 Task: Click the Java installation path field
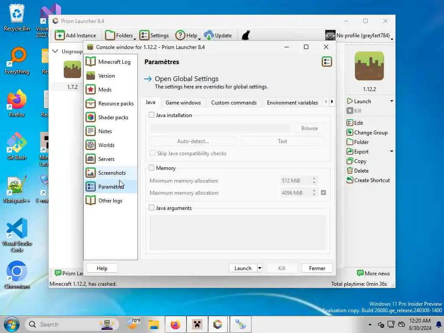[x=220, y=128]
